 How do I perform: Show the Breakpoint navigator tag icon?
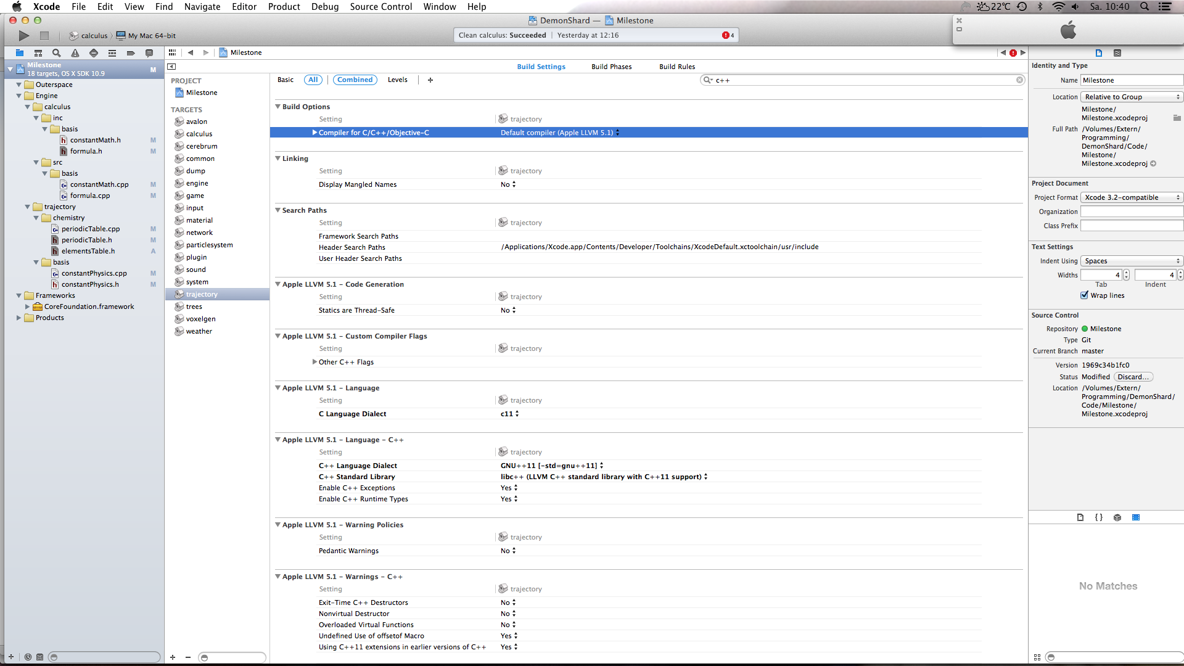[131, 53]
